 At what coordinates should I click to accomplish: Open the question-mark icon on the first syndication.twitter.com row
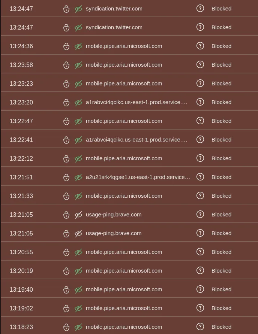click(200, 9)
